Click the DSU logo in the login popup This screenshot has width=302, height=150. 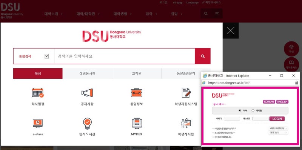point(223,95)
